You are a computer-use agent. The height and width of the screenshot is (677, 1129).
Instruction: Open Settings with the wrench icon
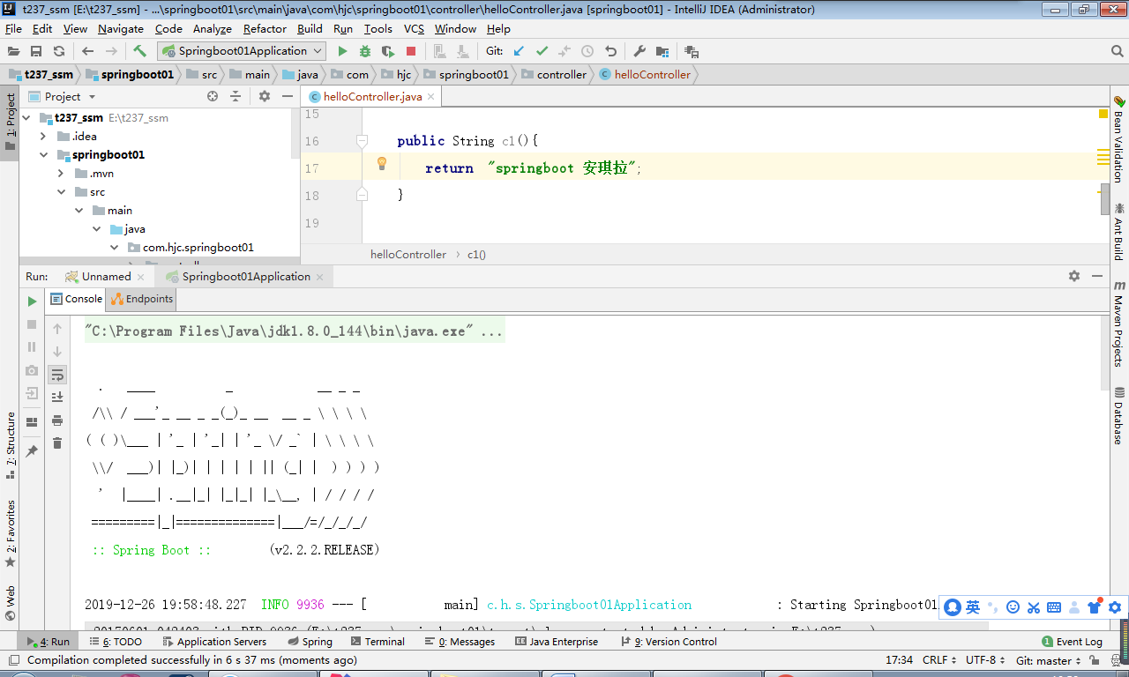(x=639, y=51)
